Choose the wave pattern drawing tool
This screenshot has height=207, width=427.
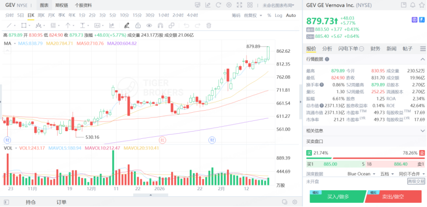pyautogui.click(x=39, y=26)
